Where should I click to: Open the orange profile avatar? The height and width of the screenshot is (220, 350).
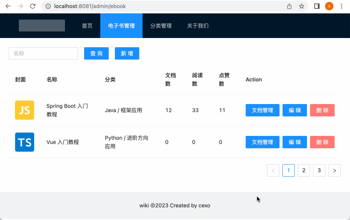[x=329, y=6]
